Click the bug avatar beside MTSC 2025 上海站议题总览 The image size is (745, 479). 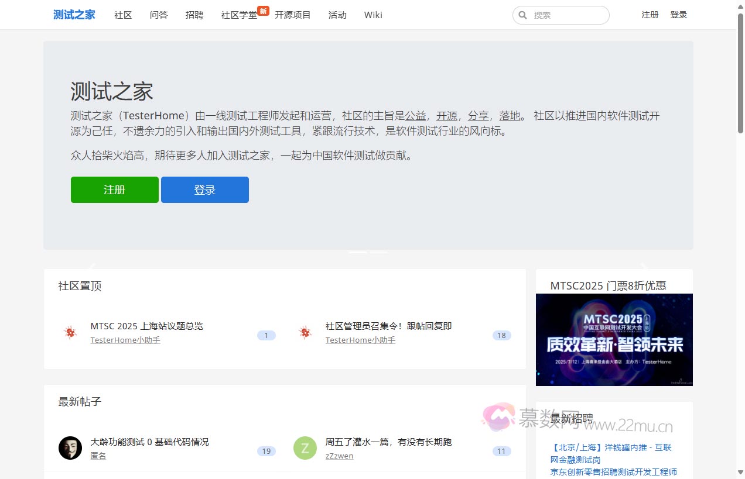[x=70, y=333]
